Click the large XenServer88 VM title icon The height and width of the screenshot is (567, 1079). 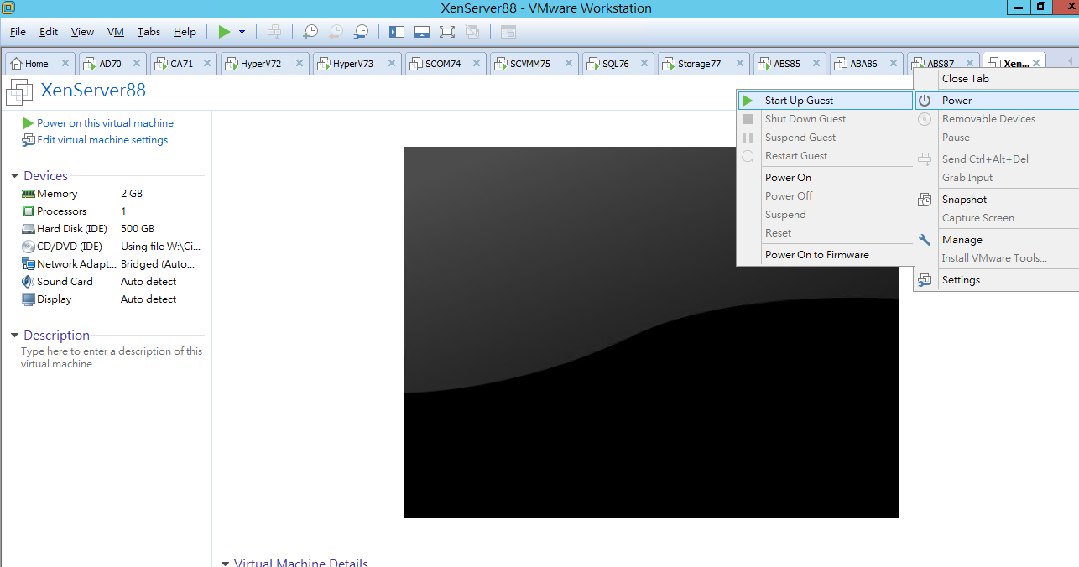pyautogui.click(x=19, y=91)
